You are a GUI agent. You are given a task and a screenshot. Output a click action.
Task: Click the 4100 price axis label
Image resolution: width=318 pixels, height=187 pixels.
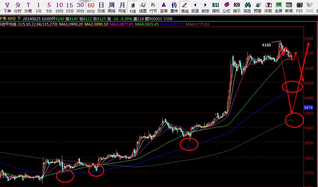(309, 69)
